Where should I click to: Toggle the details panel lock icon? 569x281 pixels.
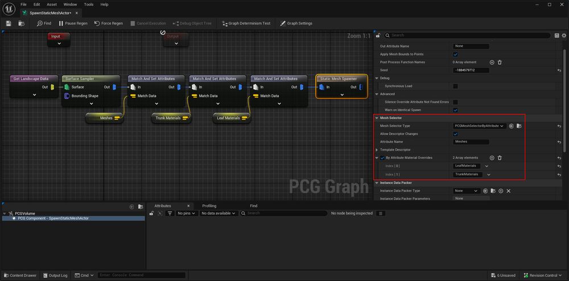[378, 35]
